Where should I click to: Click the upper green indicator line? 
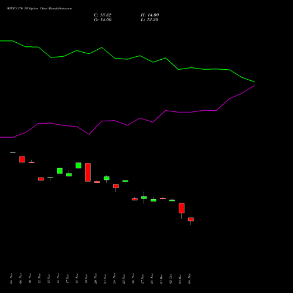click(x=127, y=59)
